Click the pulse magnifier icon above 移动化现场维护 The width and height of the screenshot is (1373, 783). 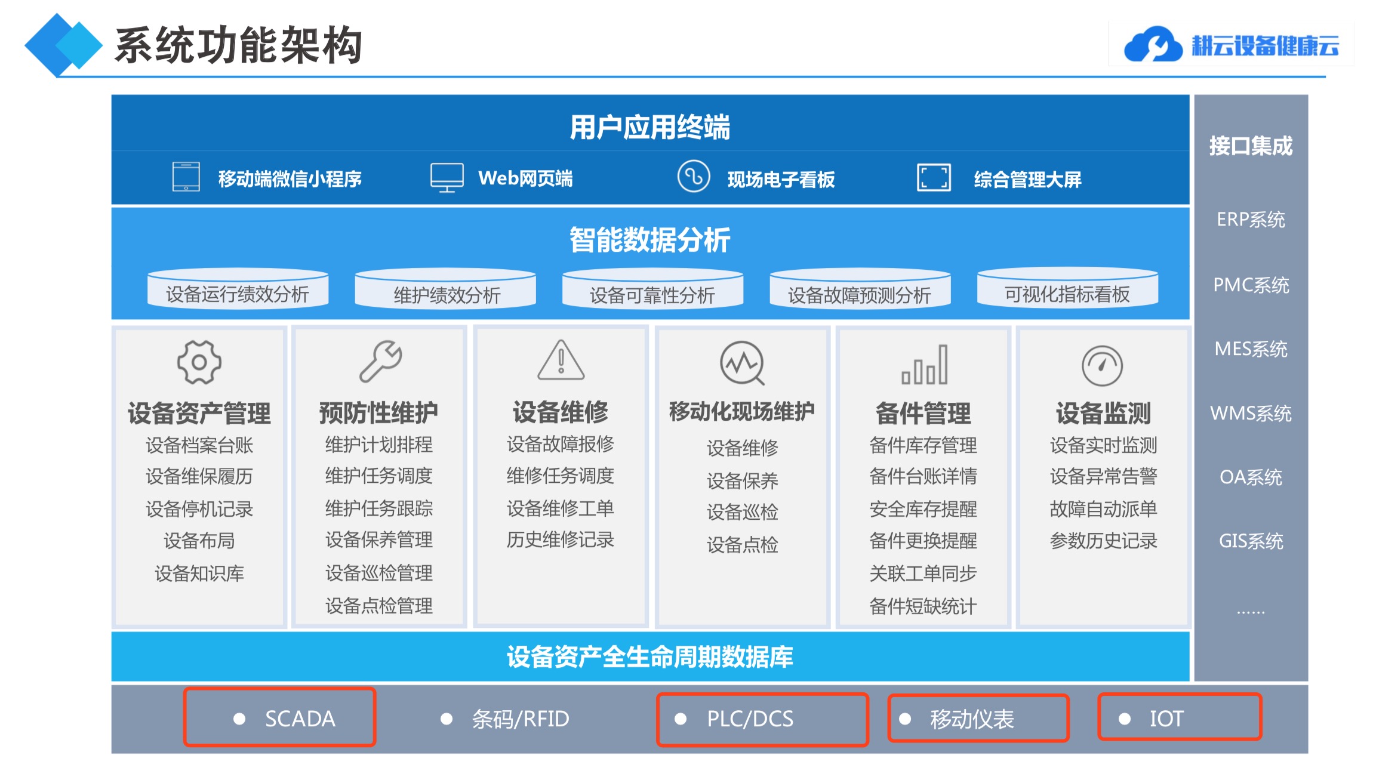click(742, 363)
